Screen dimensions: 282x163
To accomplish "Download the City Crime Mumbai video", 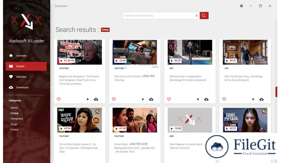I will click(151, 99).
